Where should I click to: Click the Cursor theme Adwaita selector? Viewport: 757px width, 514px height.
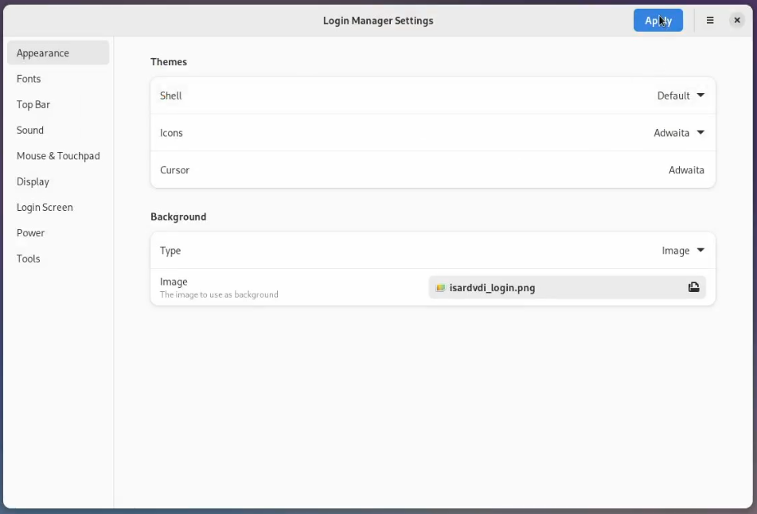coord(686,170)
